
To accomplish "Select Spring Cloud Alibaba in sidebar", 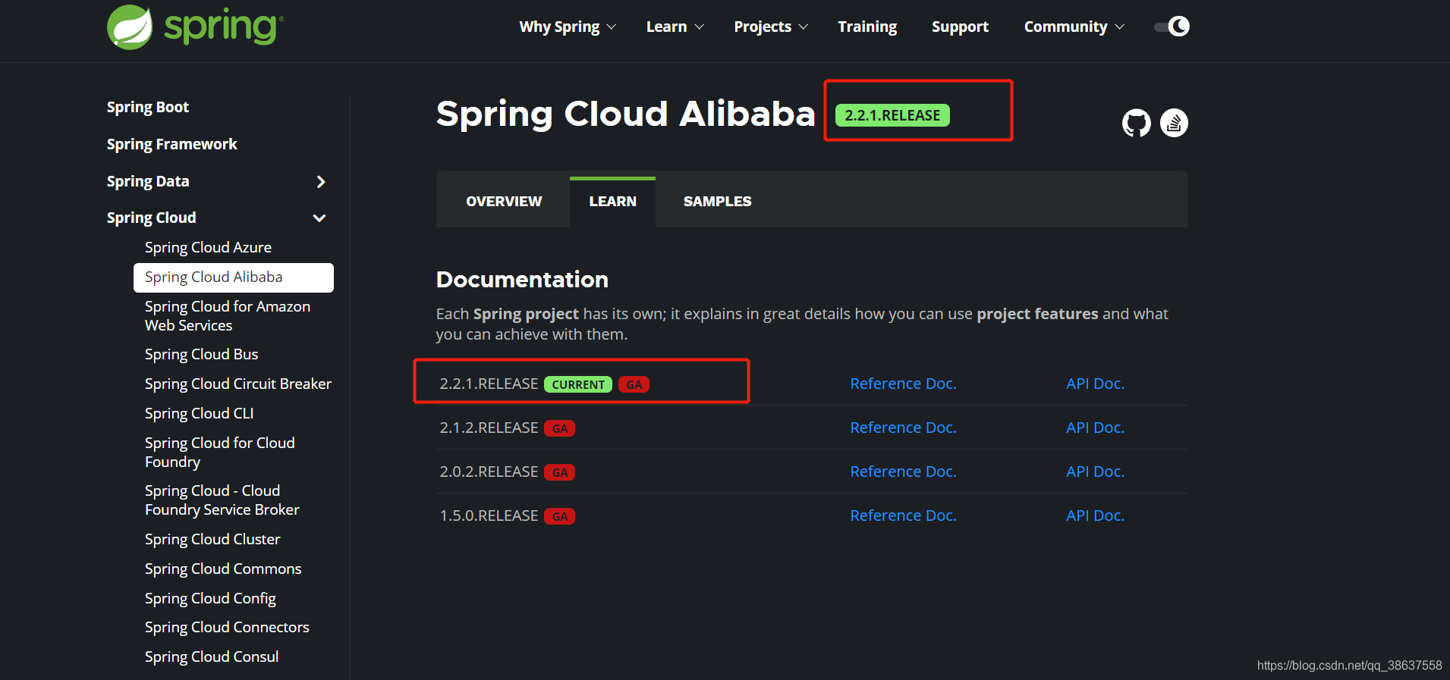I will [x=234, y=277].
